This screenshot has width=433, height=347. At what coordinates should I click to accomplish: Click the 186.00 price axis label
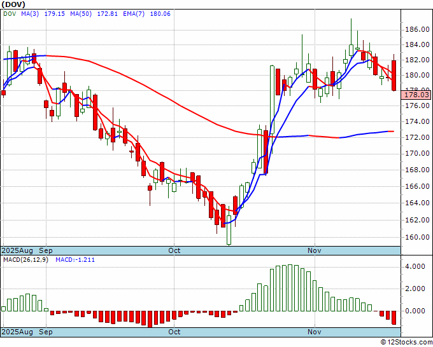coord(417,29)
